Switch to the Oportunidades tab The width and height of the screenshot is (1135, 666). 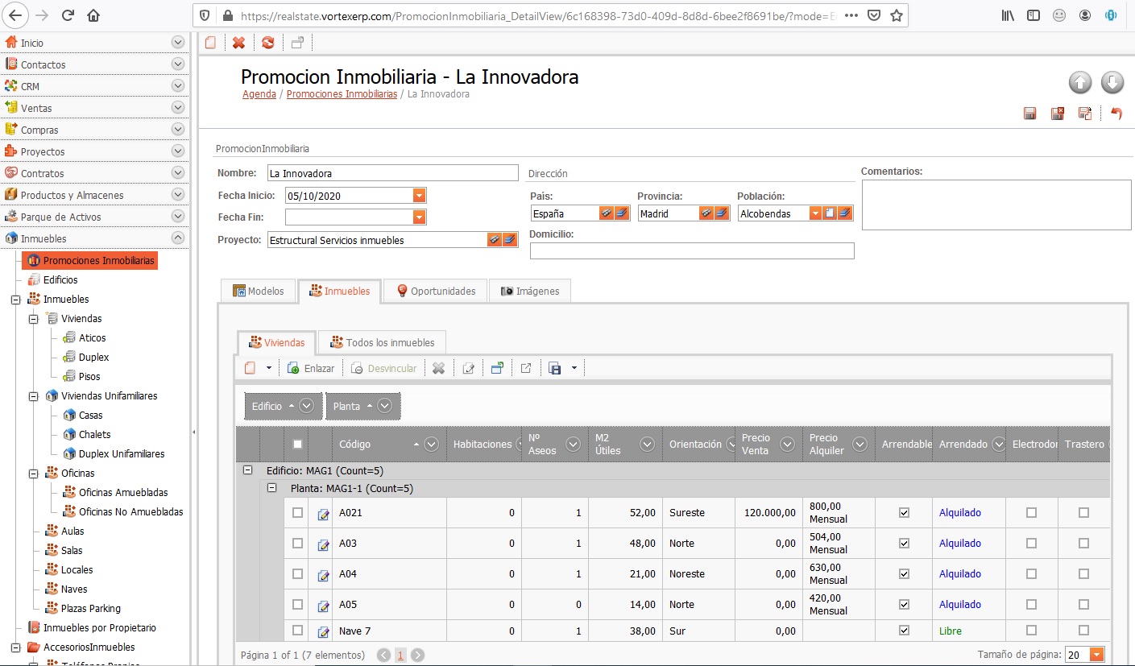(436, 291)
